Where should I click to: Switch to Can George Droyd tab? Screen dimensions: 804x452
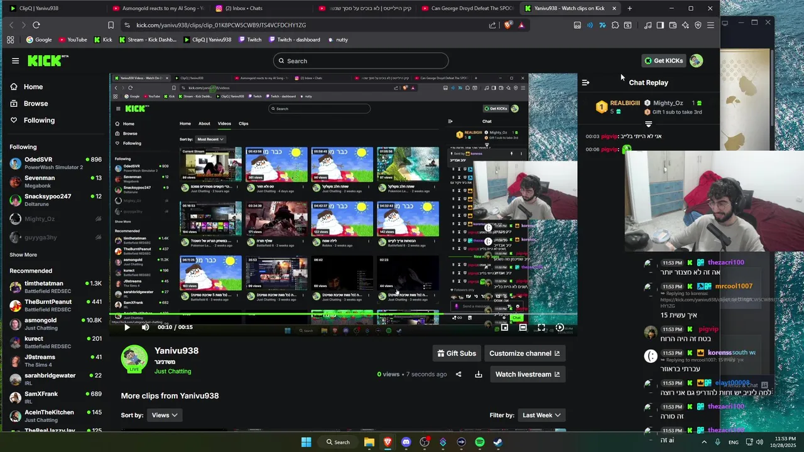467,8
